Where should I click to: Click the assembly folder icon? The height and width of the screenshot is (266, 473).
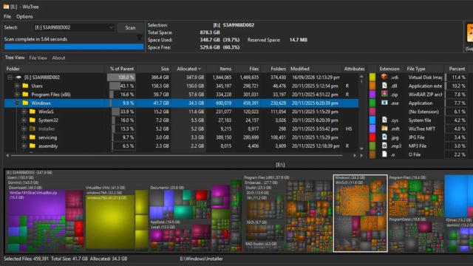[33, 146]
